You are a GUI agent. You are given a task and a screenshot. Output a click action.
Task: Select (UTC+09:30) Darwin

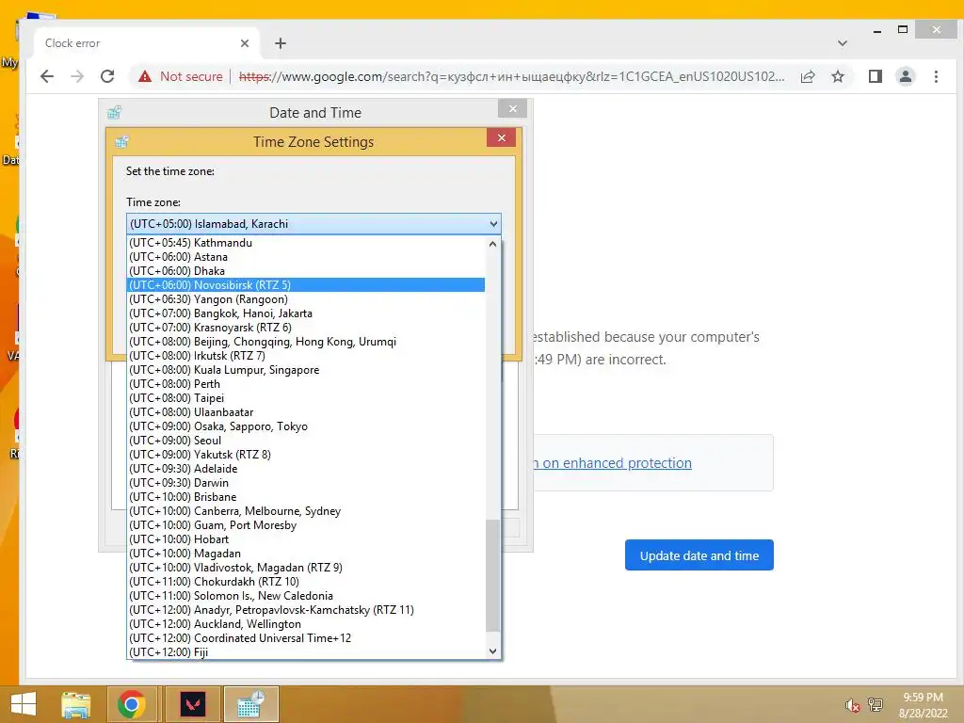[306, 483]
